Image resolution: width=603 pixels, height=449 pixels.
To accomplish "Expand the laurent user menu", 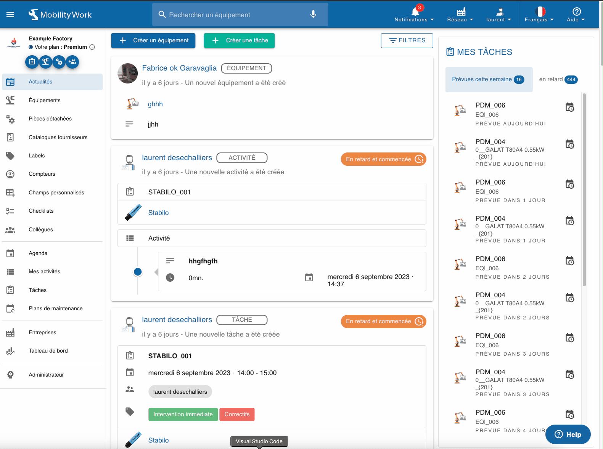I will (498, 14).
